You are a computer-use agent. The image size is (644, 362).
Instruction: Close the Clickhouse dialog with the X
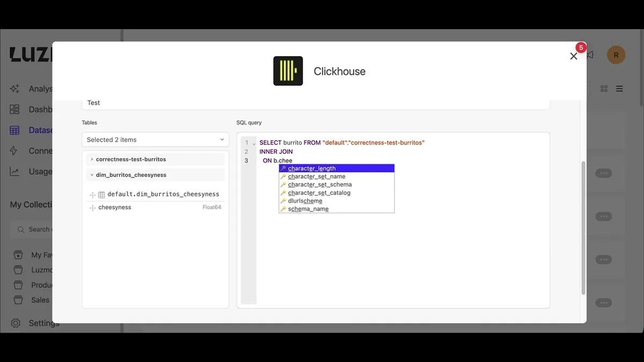pyautogui.click(x=573, y=56)
